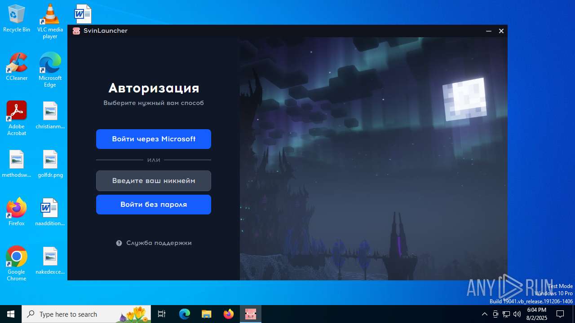Select the Word document icon behind the launcher
575x323 pixels.
tap(83, 14)
